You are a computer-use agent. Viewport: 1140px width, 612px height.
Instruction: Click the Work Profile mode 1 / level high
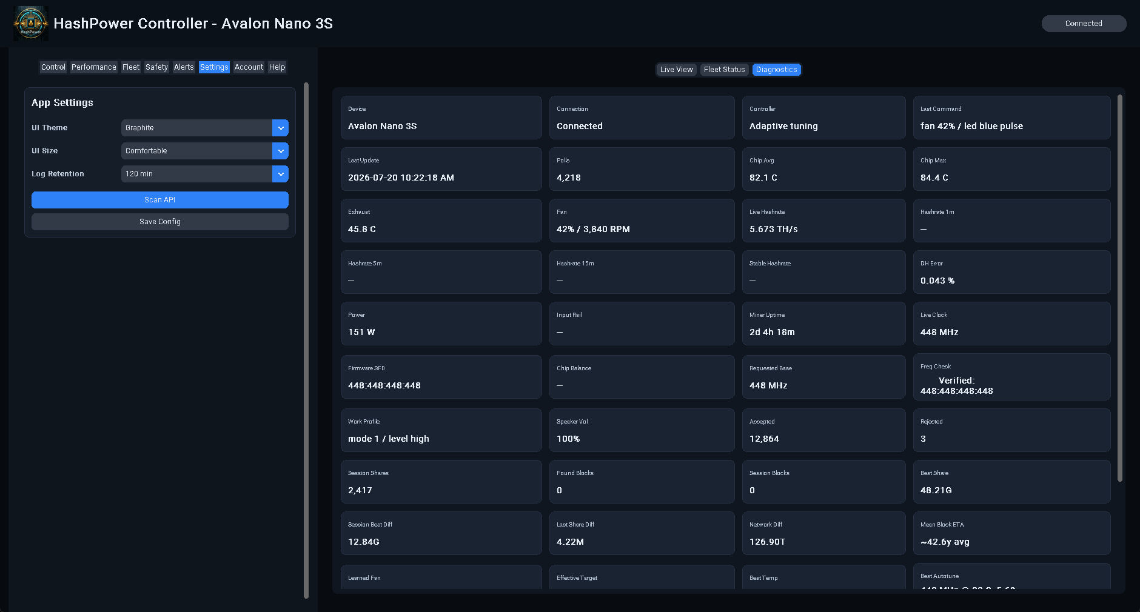[x=389, y=439]
